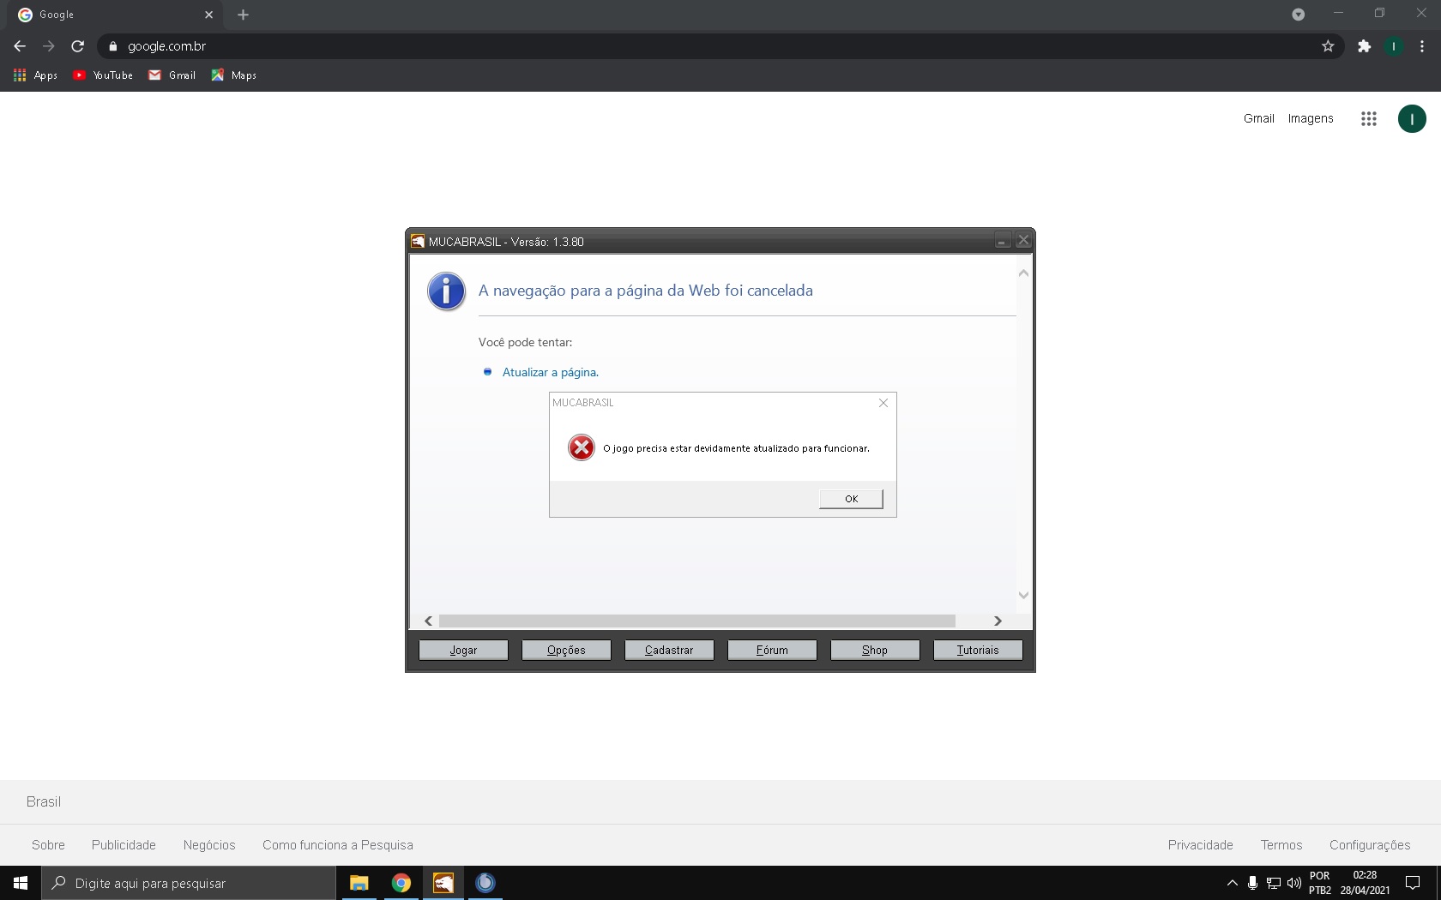Viewport: 1441px width, 900px height.
Task: Click the Atualizar a página link
Action: [x=550, y=373]
